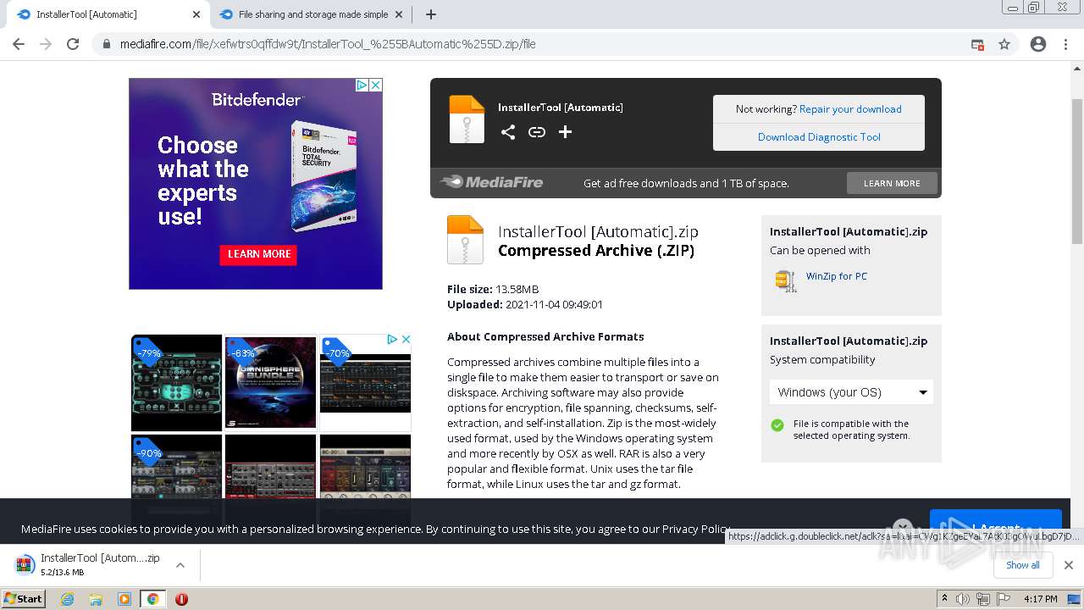This screenshot has width=1084, height=610.
Task: Open Chrome three-dot menu
Action: (1065, 44)
